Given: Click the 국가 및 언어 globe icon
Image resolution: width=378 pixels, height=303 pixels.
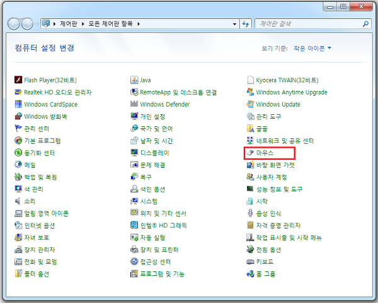Looking at the screenshot, I should pyautogui.click(x=134, y=128).
